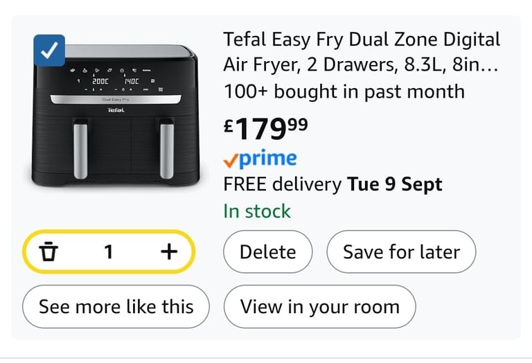Click the quantity number 1
Viewport: 532px width, 363px height.
pyautogui.click(x=108, y=252)
